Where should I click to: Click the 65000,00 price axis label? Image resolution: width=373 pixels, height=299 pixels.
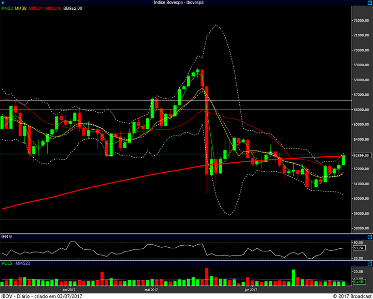tap(362, 125)
